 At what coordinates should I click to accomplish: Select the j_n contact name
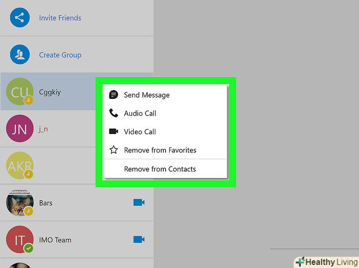pos(43,129)
